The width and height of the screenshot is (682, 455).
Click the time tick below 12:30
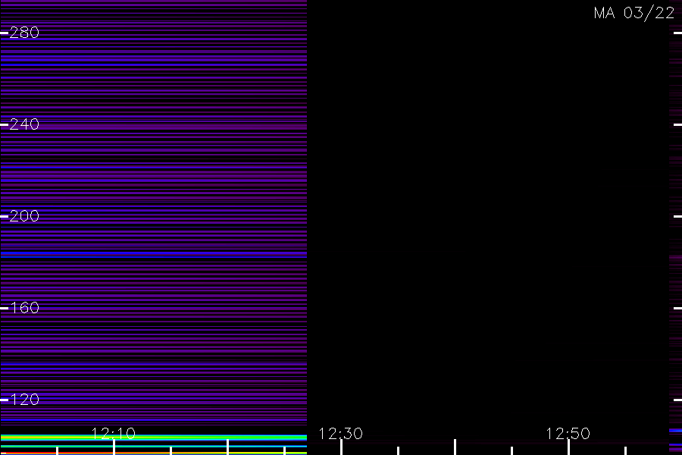click(342, 447)
